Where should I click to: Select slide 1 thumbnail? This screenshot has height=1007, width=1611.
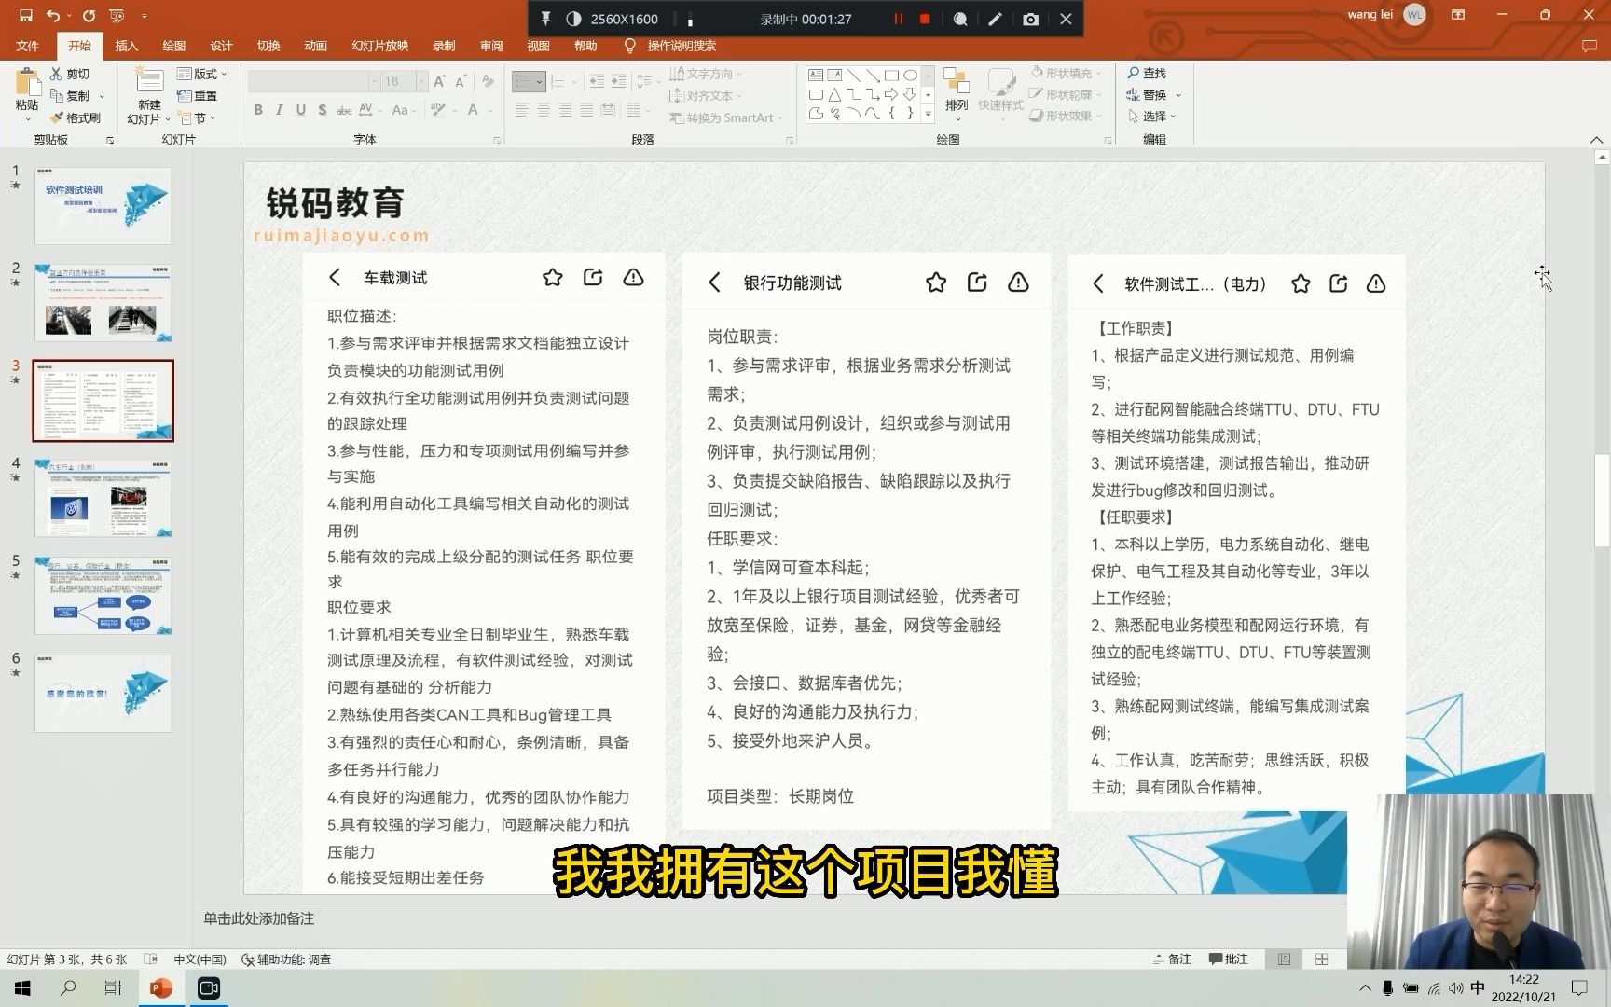103,206
